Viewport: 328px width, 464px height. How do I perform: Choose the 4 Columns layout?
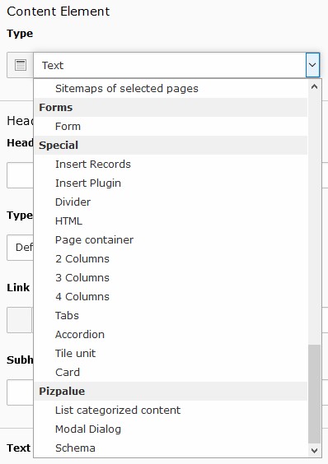[171, 297]
